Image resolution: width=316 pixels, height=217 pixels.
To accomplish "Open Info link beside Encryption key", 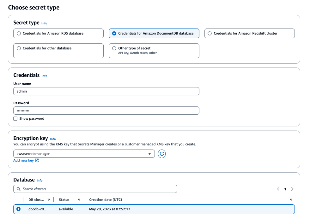I will pos(53,139).
